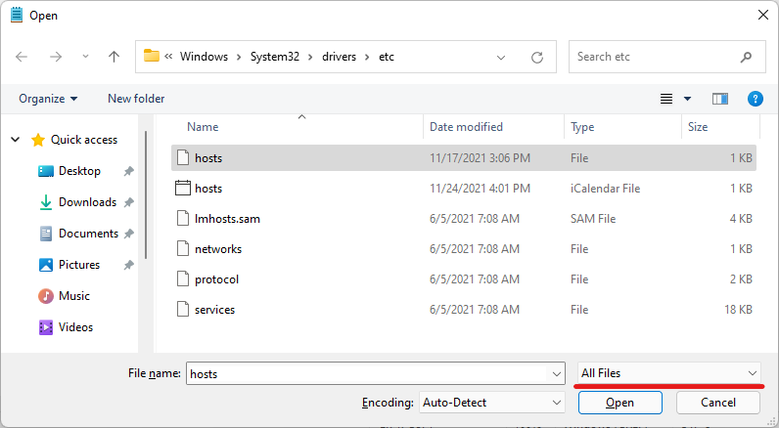Open the Encoding Auto-Detect dropdown

pos(490,402)
